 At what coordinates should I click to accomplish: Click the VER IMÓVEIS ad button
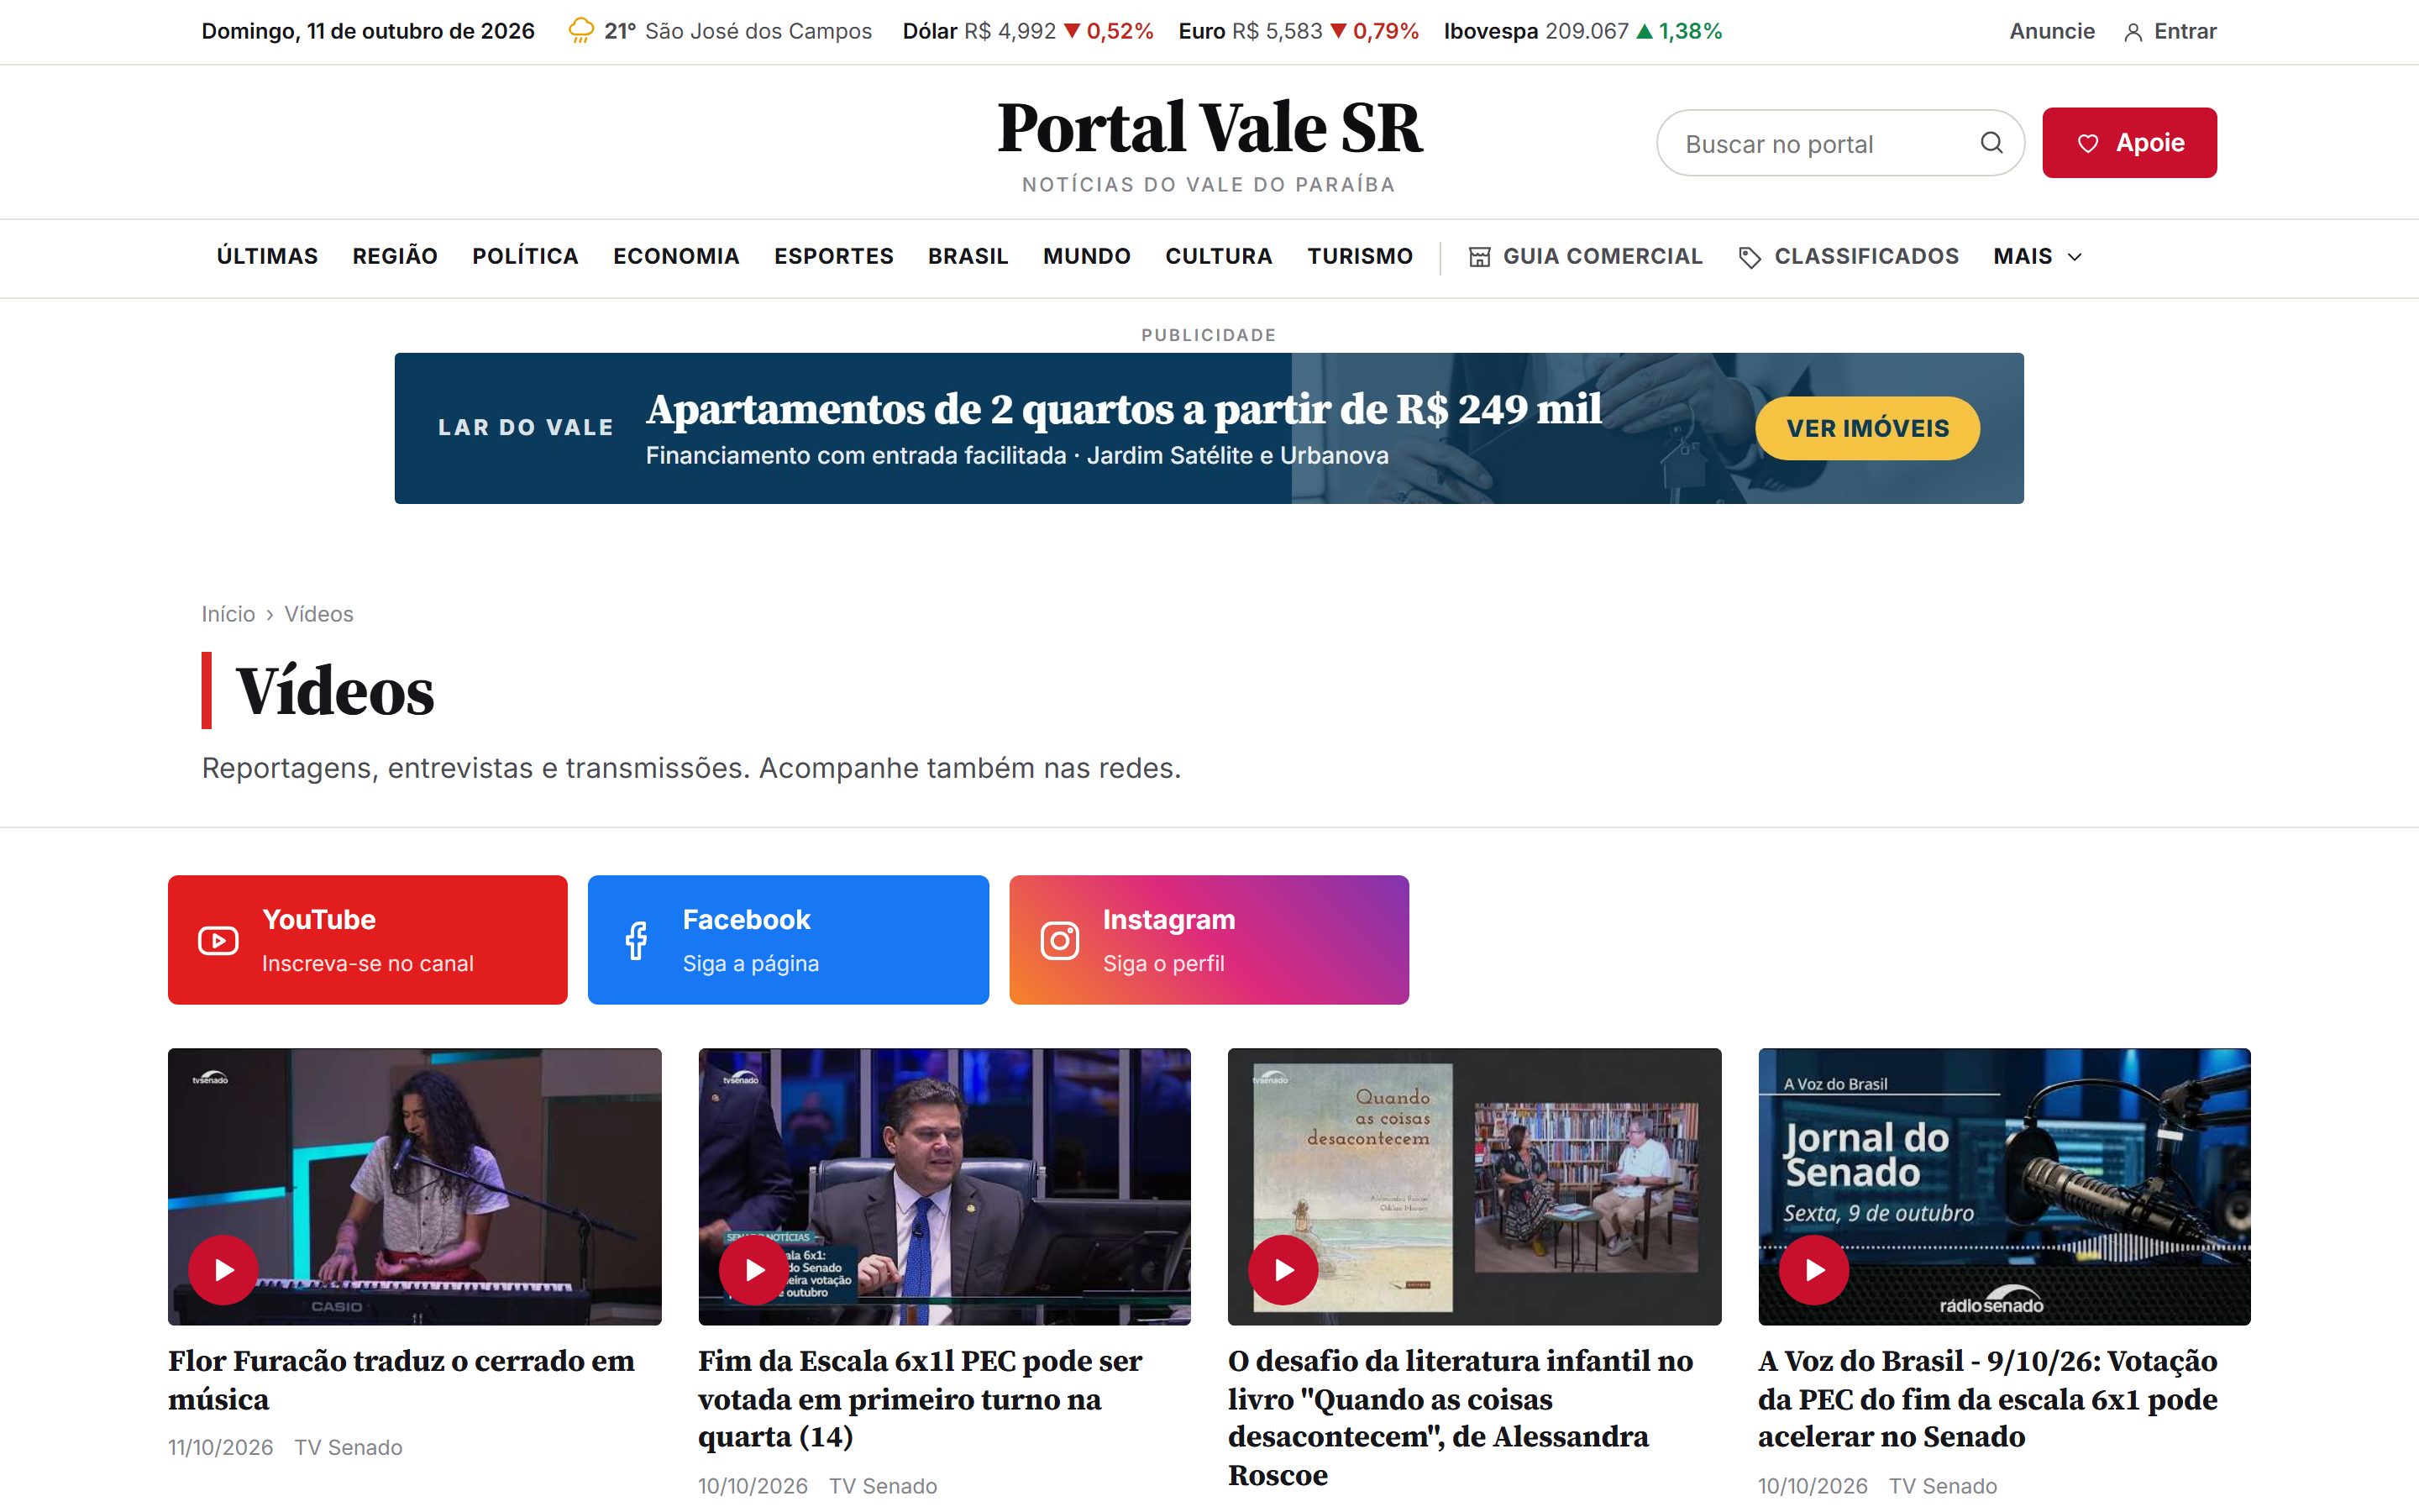coord(1867,428)
